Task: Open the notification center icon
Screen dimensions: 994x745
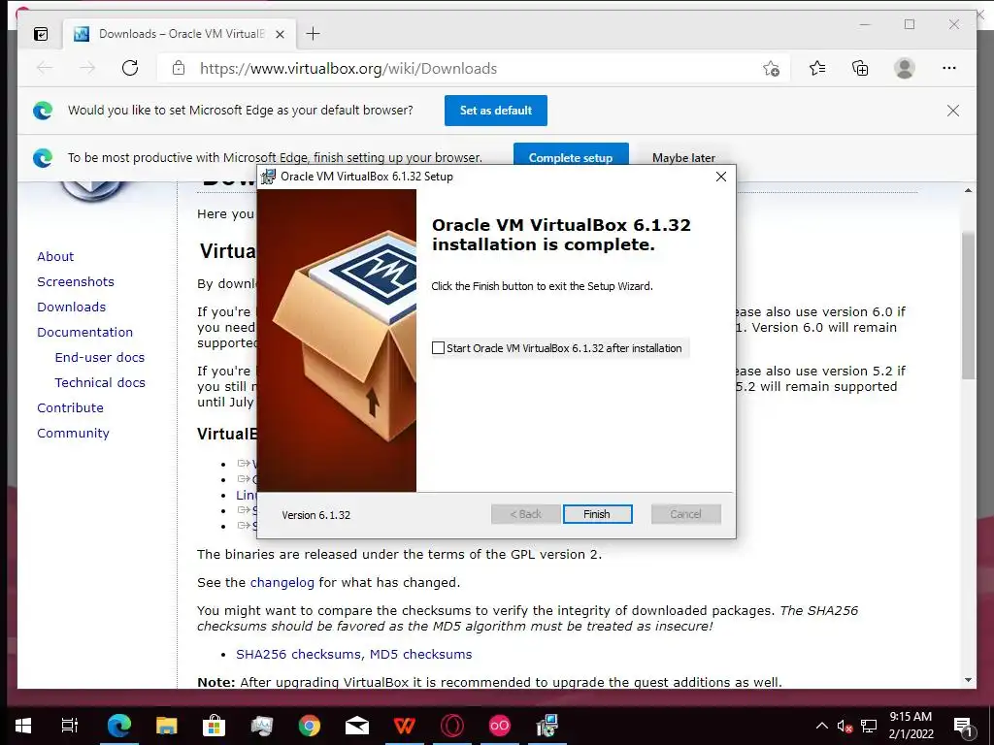Action: pos(963,726)
